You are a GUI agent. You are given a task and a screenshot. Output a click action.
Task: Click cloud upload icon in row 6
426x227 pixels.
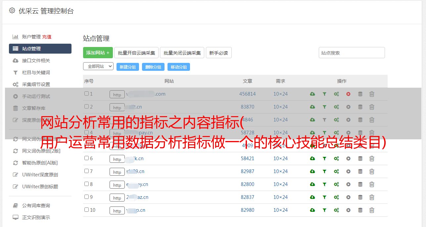pyautogui.click(x=312, y=159)
